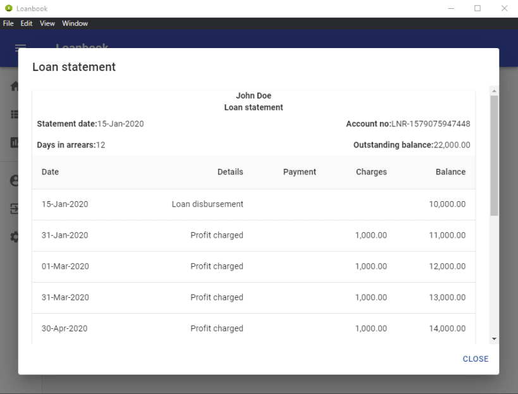The width and height of the screenshot is (518, 394).
Task: Open the File menu
Action: coord(8,23)
